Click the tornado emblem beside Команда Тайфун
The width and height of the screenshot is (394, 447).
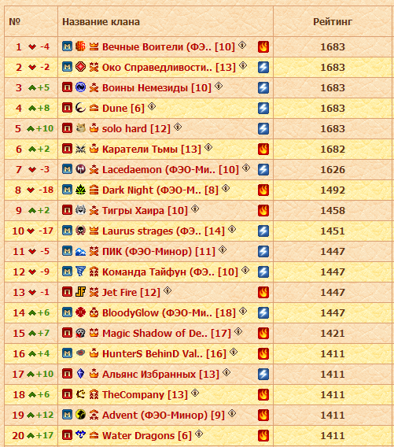pos(81,271)
